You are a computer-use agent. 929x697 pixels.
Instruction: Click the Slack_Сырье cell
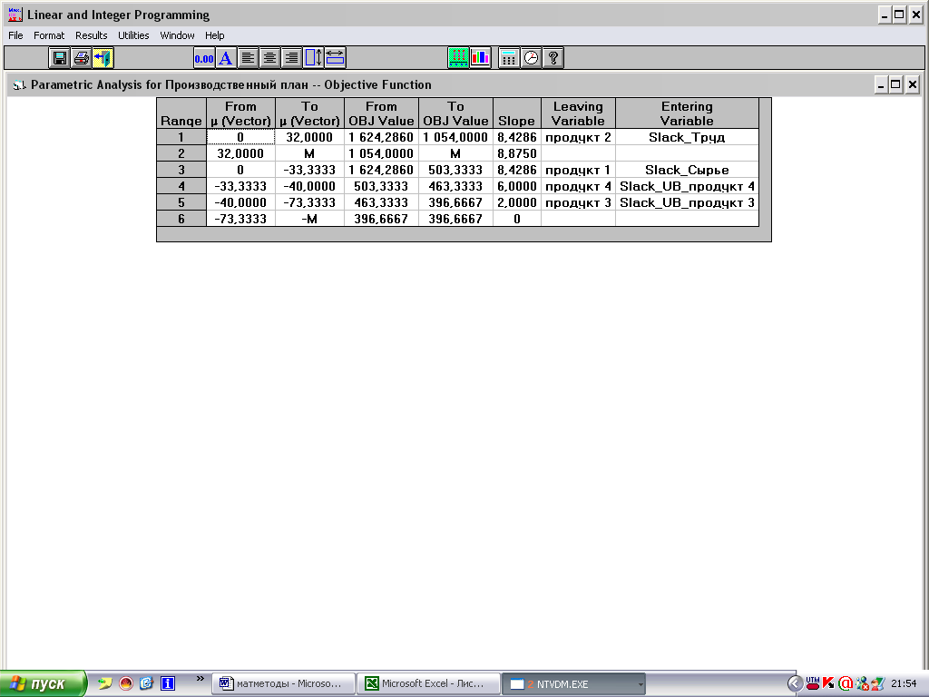688,170
